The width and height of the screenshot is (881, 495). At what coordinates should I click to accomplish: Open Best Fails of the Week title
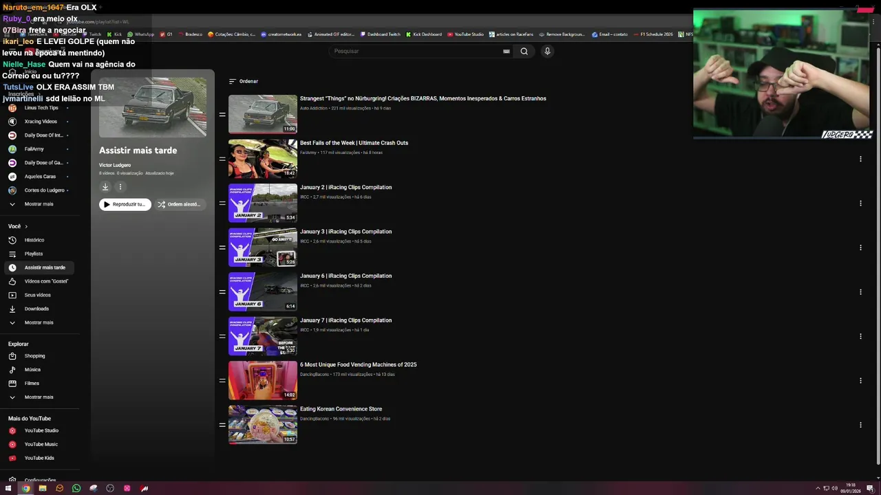pyautogui.click(x=354, y=143)
